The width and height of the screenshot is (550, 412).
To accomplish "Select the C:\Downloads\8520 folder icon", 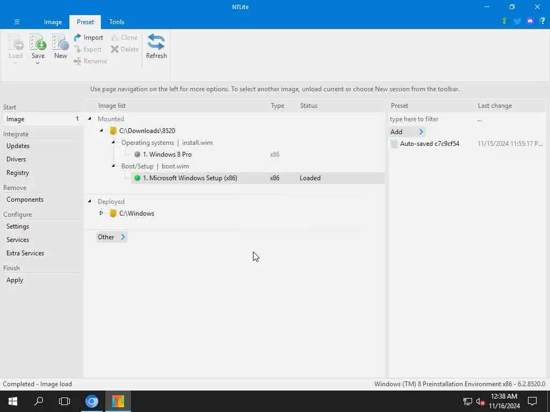I will [x=113, y=131].
